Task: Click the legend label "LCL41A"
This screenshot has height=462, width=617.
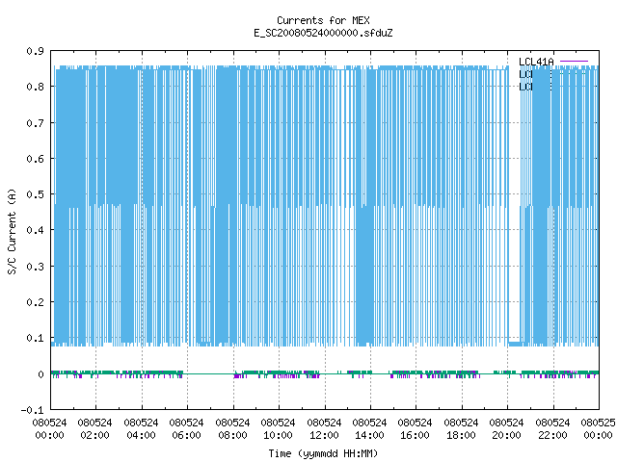Action: [x=536, y=62]
